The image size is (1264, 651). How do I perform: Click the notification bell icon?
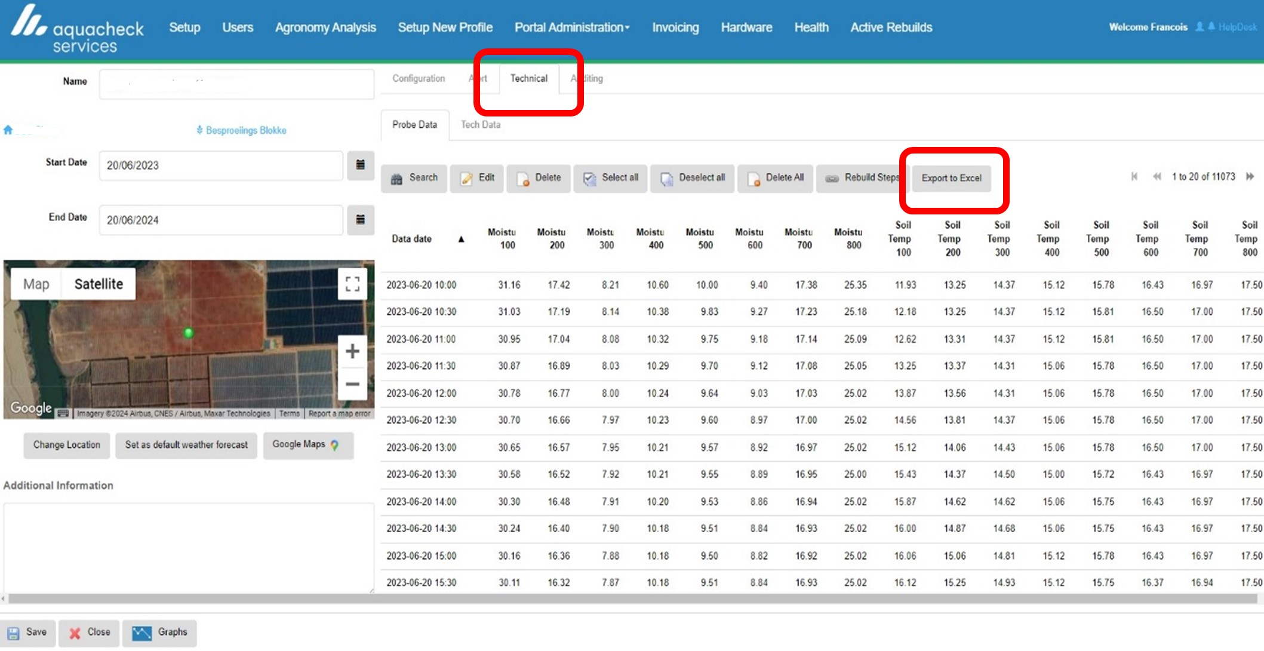coord(1211,27)
